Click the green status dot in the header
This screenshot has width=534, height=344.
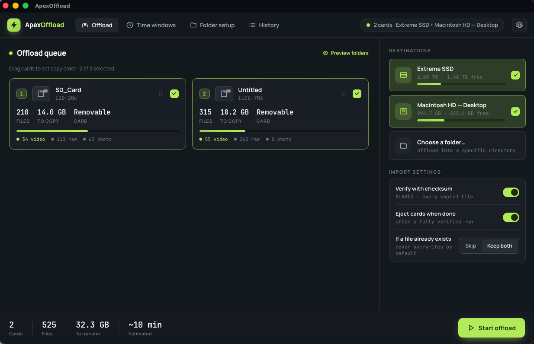pyautogui.click(x=368, y=25)
